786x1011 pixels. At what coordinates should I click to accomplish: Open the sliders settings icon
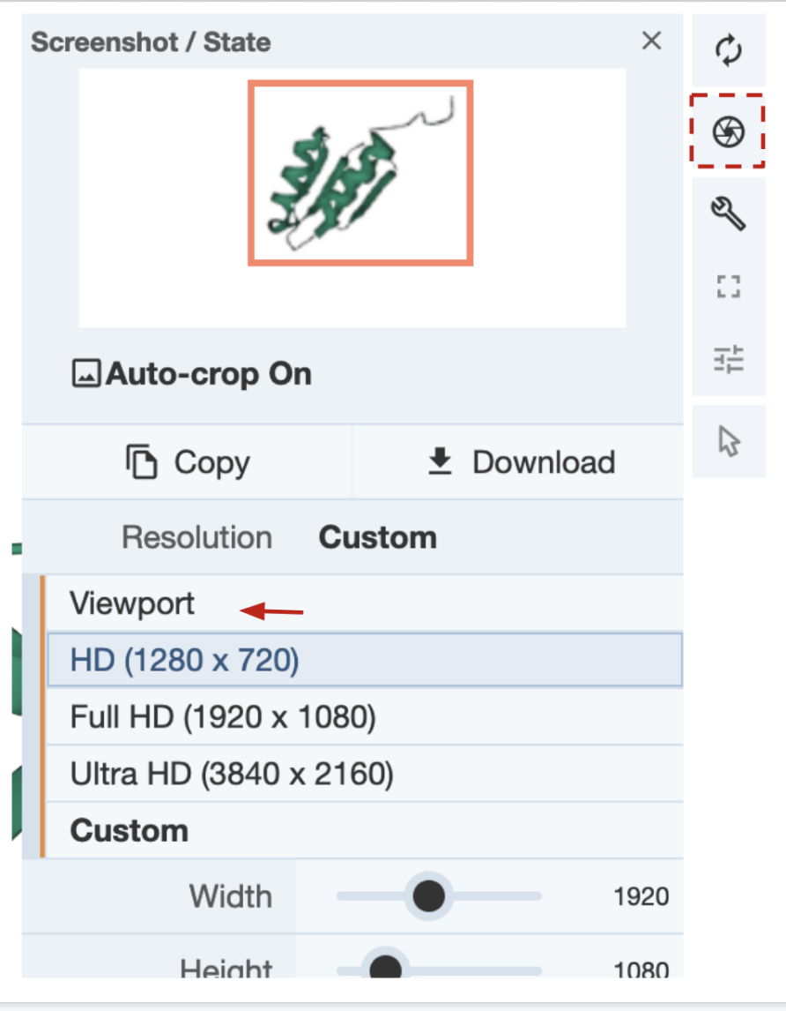pyautogui.click(x=729, y=359)
